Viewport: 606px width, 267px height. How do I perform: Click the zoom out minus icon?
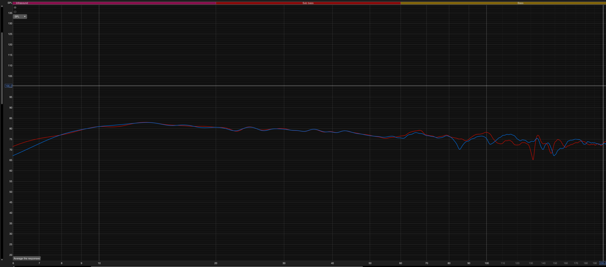coord(15,12)
